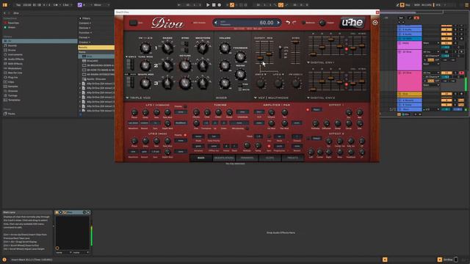Toggle Diva pink noise switch
Screen dimensions: 470x264
(x=240, y=85)
